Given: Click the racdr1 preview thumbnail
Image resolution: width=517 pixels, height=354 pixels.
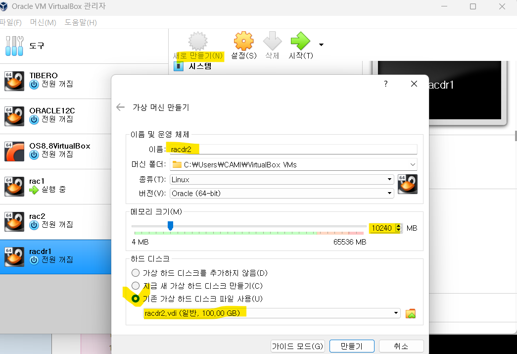Looking at the screenshot, I should pos(439,90).
